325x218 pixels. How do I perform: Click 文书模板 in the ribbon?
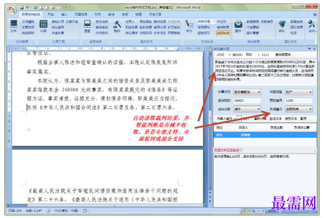(x=28, y=22)
